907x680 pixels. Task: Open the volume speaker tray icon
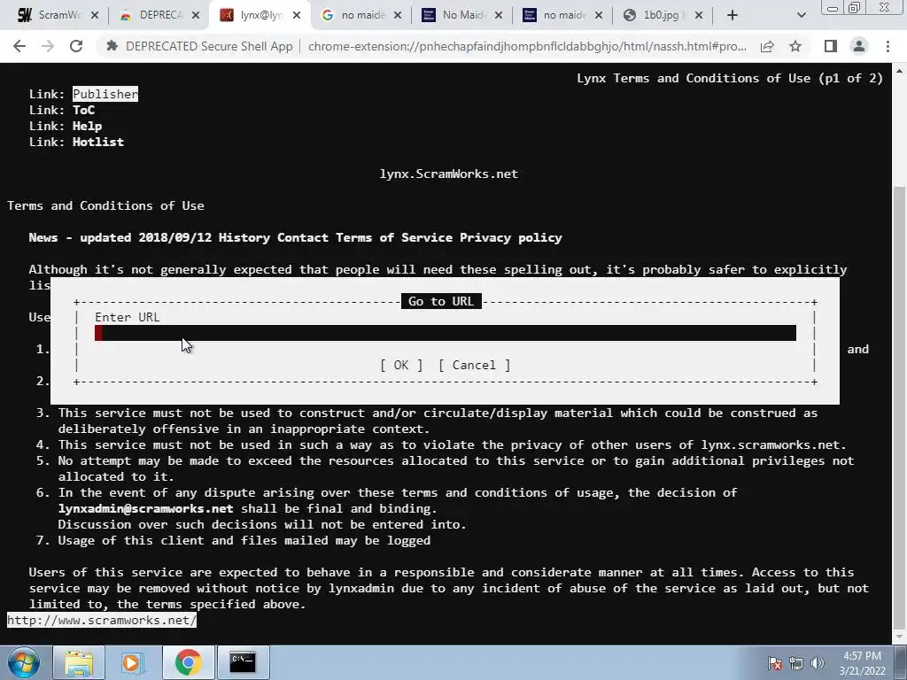[818, 663]
